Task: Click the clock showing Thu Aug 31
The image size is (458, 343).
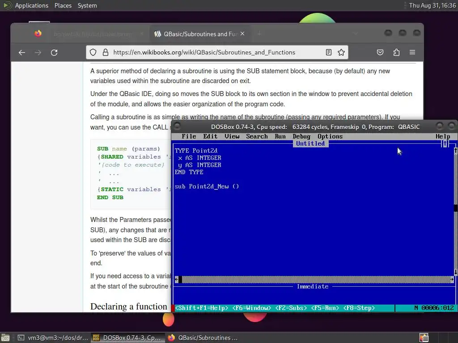Action: pyautogui.click(x=433, y=5)
